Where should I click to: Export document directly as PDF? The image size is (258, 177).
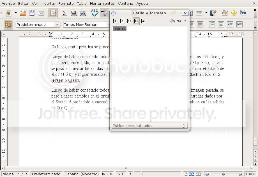(x=64, y=13)
